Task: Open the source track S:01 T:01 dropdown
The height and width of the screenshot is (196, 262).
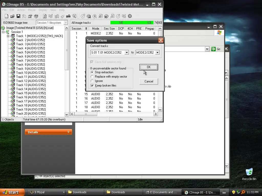Action: pyautogui.click(x=127, y=53)
